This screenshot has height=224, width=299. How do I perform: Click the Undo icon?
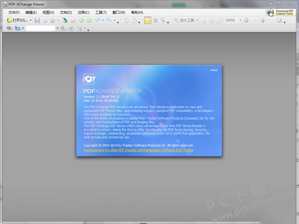pyautogui.click(x=98, y=20)
